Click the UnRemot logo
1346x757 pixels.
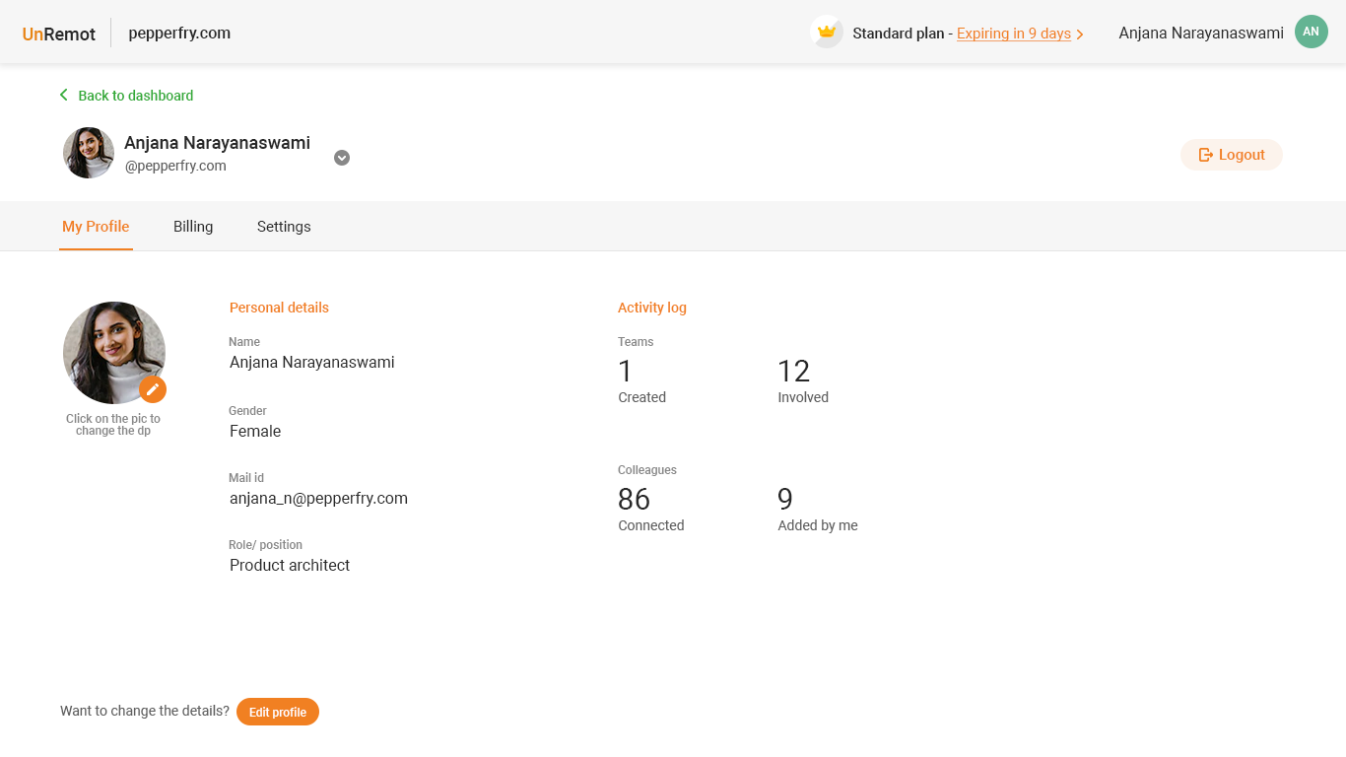pyautogui.click(x=59, y=34)
